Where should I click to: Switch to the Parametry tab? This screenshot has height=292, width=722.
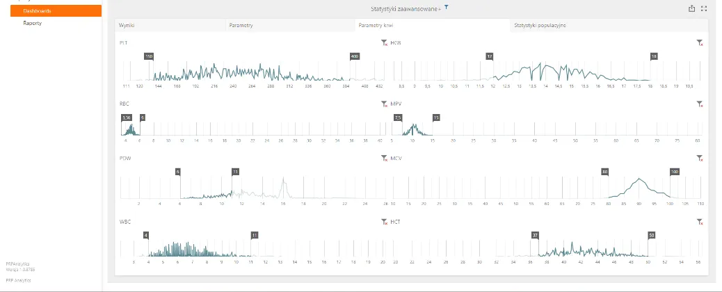click(x=289, y=25)
